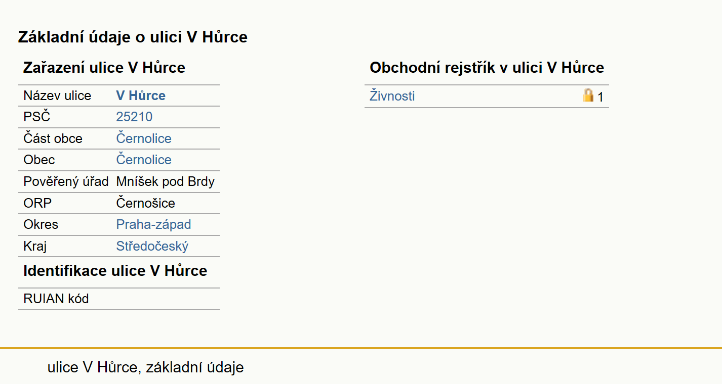
Task: Click the count 1 next to lock
Action: point(600,97)
